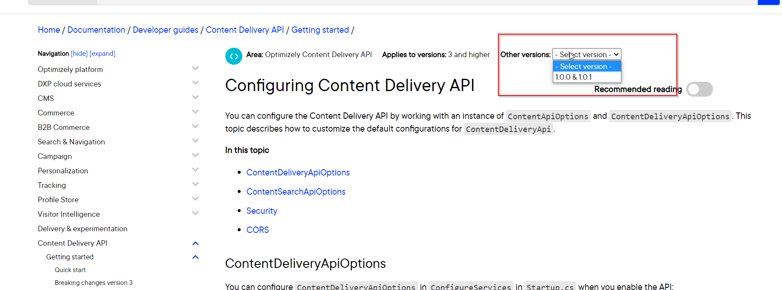Jump to the CORS section link
Viewport: 782px width, 290px height.
point(257,230)
